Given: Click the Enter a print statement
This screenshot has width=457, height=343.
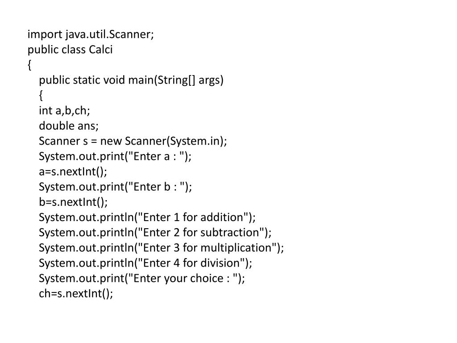Looking at the screenshot, I should [x=115, y=156].
